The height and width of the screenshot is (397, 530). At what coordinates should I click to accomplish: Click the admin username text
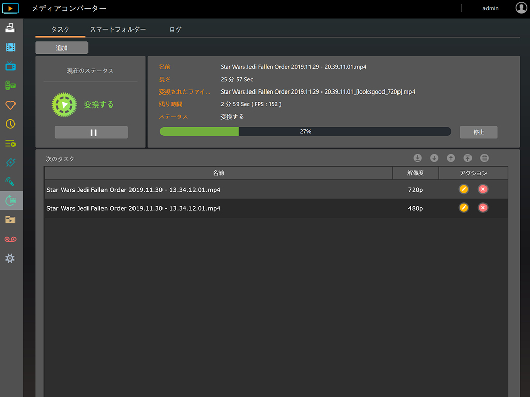(491, 8)
